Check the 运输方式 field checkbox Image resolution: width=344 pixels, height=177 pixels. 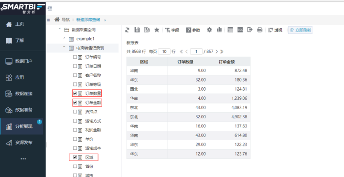click(75, 121)
